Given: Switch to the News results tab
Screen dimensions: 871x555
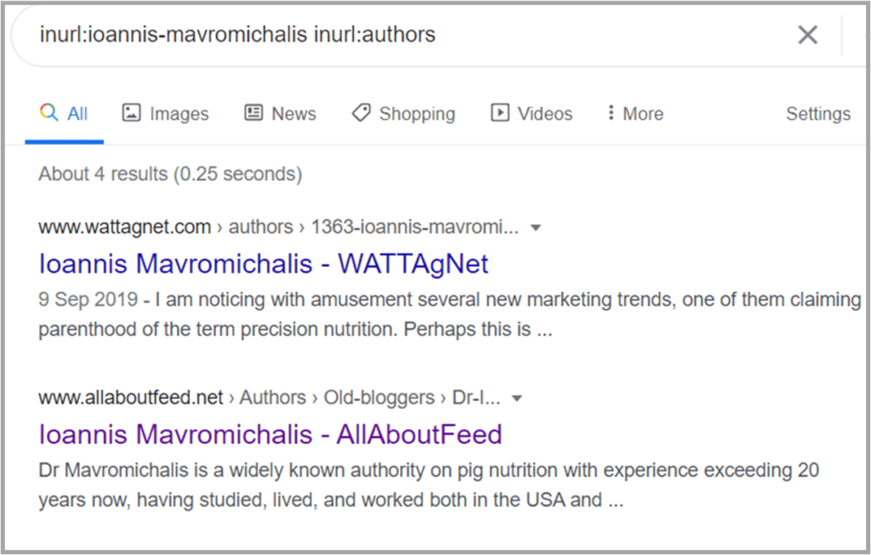Looking at the screenshot, I should pos(281,113).
